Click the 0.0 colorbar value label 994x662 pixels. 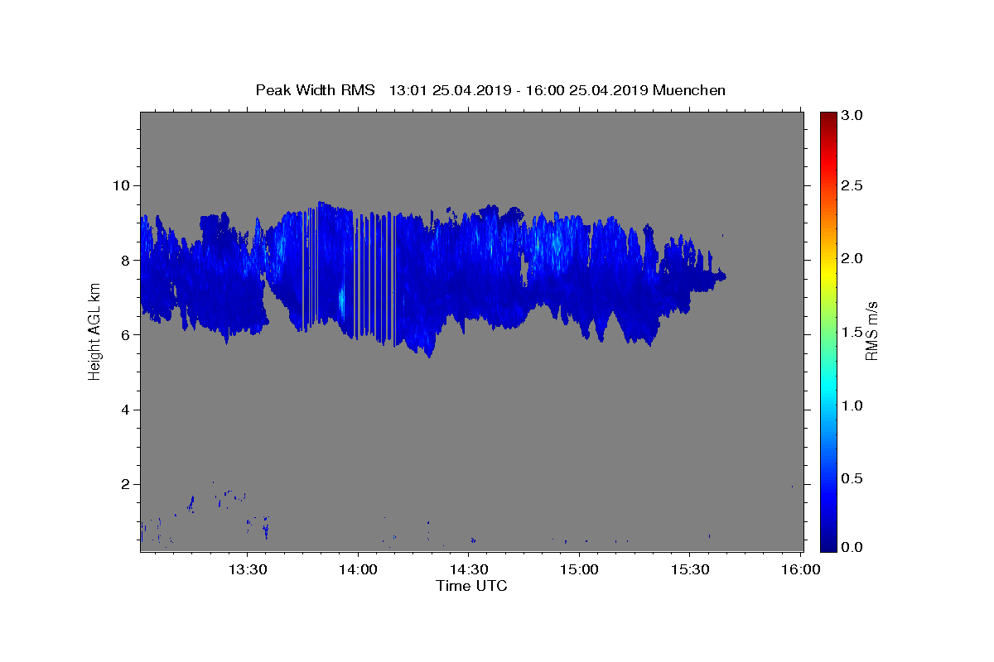point(852,547)
